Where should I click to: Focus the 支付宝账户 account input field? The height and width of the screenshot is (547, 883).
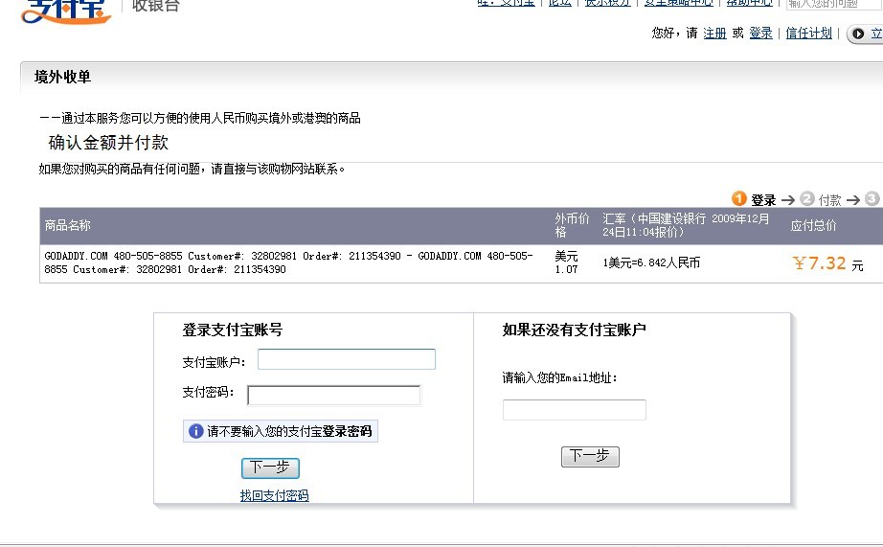pyautogui.click(x=346, y=359)
